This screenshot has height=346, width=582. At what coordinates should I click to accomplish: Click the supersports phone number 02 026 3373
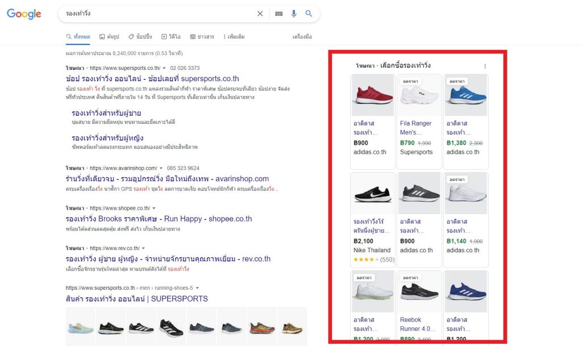coord(185,68)
